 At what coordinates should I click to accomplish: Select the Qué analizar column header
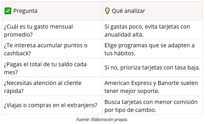click(128, 11)
